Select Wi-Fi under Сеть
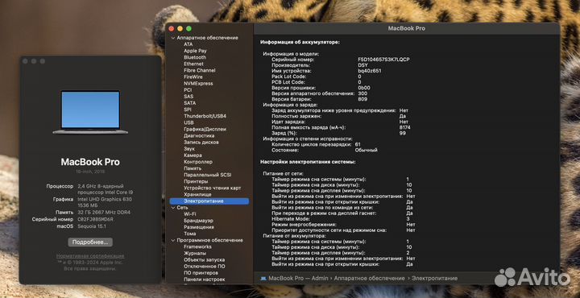 [x=190, y=214]
